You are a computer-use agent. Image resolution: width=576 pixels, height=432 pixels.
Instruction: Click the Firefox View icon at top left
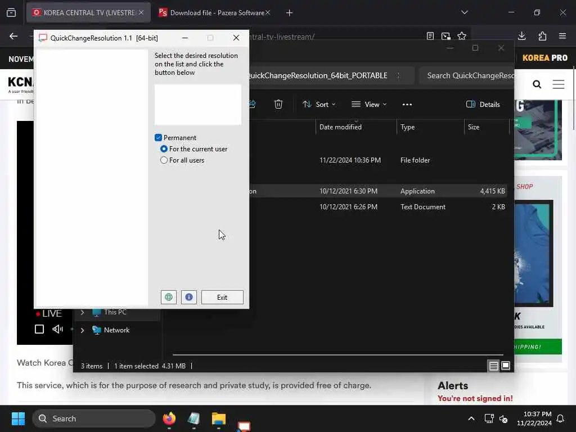pyautogui.click(x=11, y=12)
